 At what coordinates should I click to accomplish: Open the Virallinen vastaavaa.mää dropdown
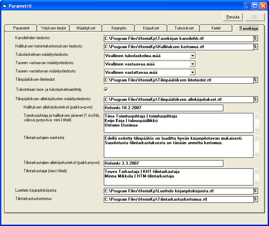192,64
